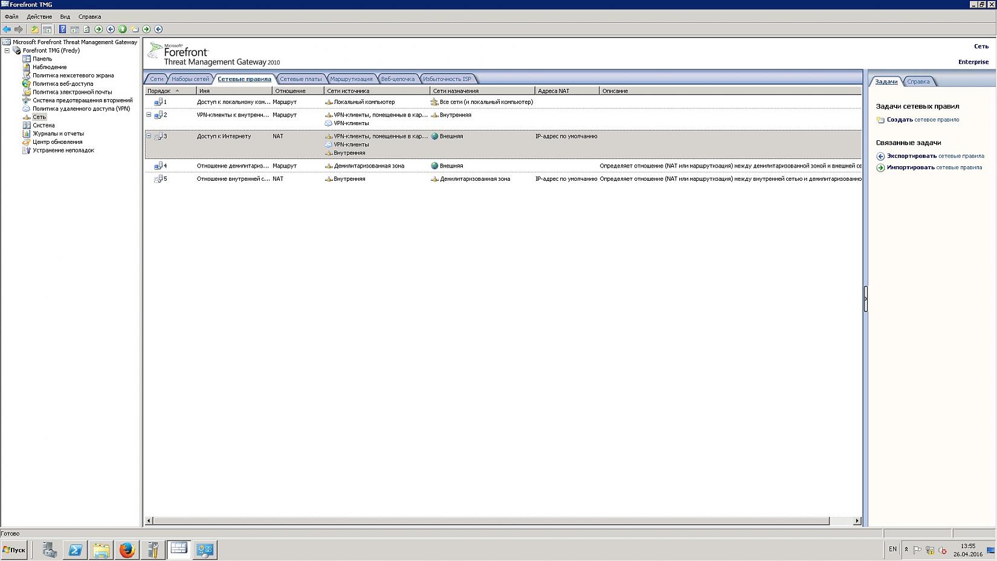Click the Создать сетевое правило icon
This screenshot has width=997, height=561.
(x=880, y=120)
